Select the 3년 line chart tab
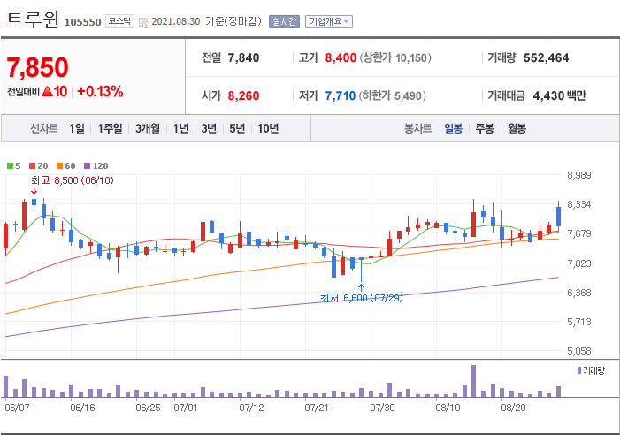 (x=209, y=128)
